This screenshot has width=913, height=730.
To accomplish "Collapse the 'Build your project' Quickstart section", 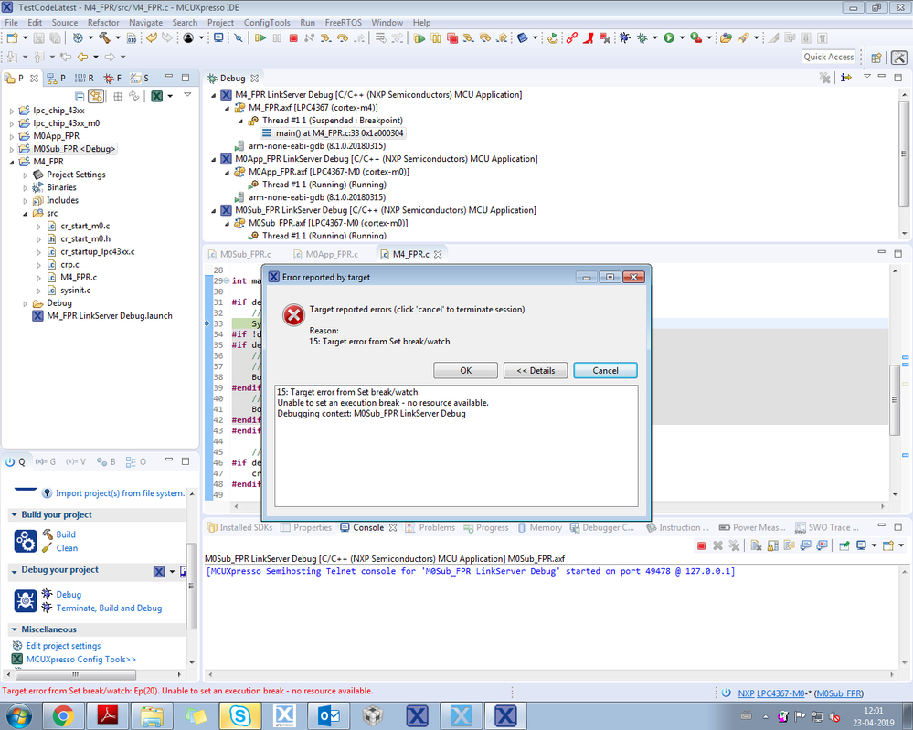I will pos(14,514).
